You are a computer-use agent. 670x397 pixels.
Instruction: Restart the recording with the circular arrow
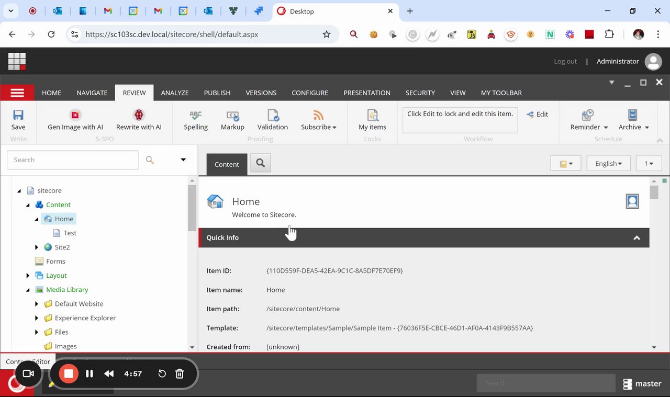pos(162,373)
